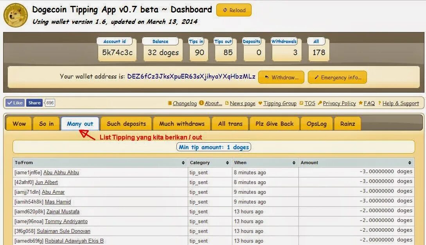Viewport: 426px width, 245px height.
Task: Click the account id [42afnf0]
Action: 24,182
